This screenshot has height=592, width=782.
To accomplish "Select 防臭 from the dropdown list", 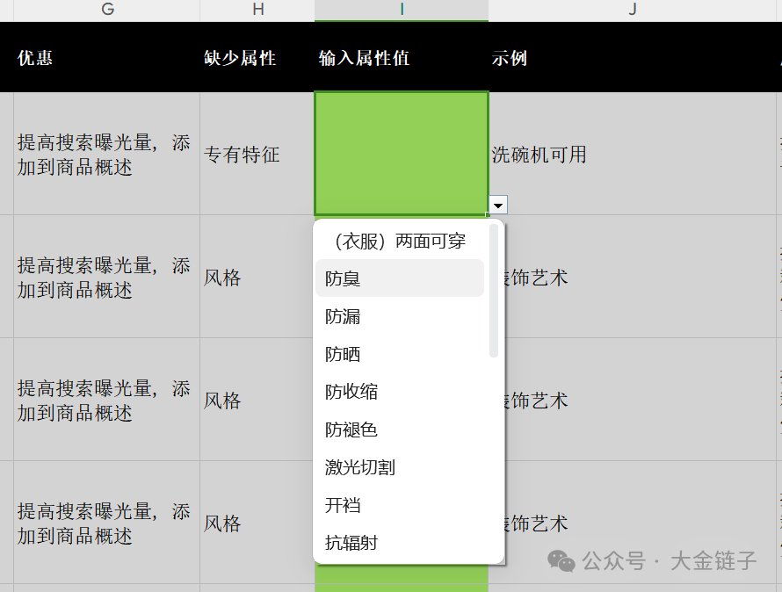I will tap(400, 278).
